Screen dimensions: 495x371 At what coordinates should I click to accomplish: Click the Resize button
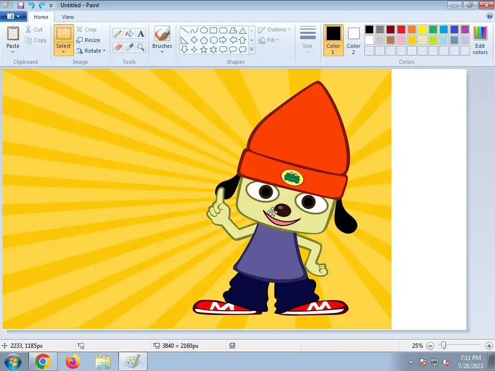(88, 40)
